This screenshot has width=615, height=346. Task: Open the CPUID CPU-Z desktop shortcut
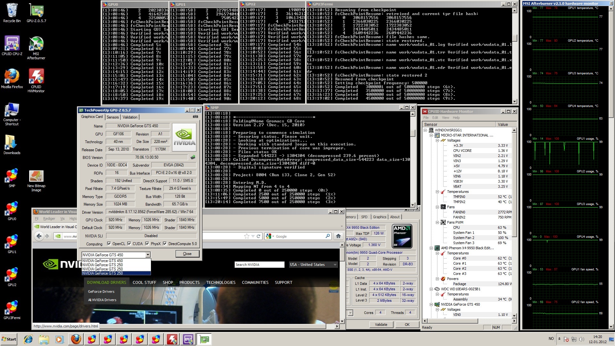pyautogui.click(x=12, y=46)
